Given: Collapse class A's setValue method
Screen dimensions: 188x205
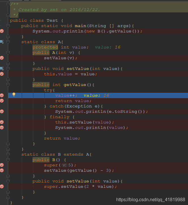Looking at the screenshot, I should click(8, 69).
